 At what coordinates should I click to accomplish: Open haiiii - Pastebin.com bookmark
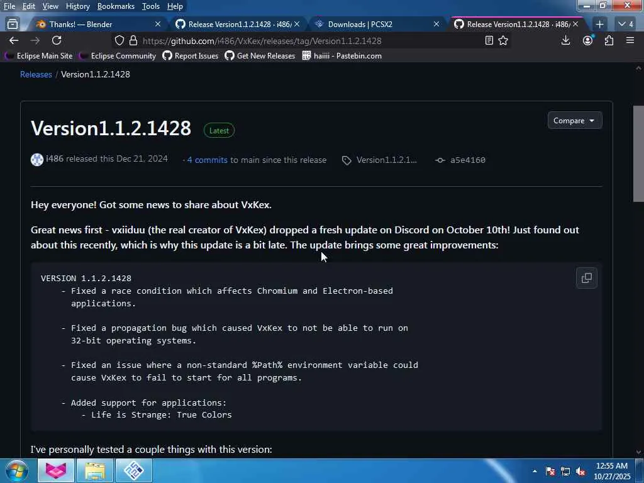[x=341, y=56]
